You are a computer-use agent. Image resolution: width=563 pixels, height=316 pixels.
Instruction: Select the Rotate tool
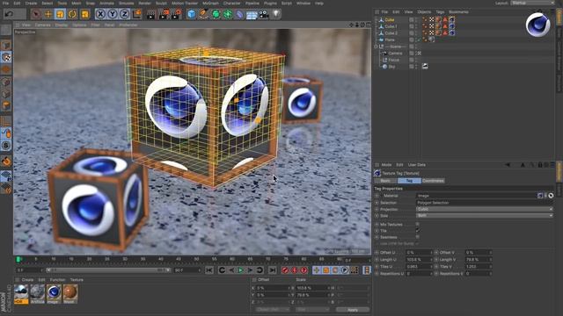72,14
